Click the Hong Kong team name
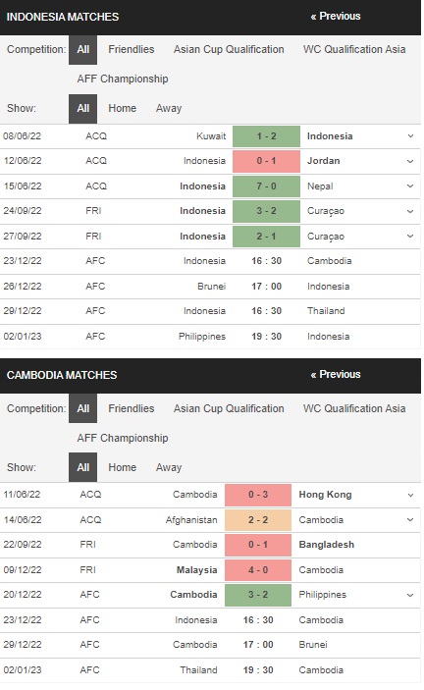 point(325,495)
